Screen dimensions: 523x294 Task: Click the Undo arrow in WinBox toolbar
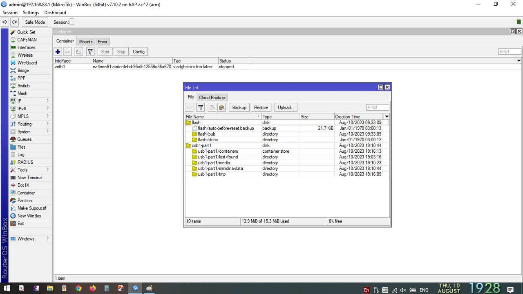(x=5, y=22)
